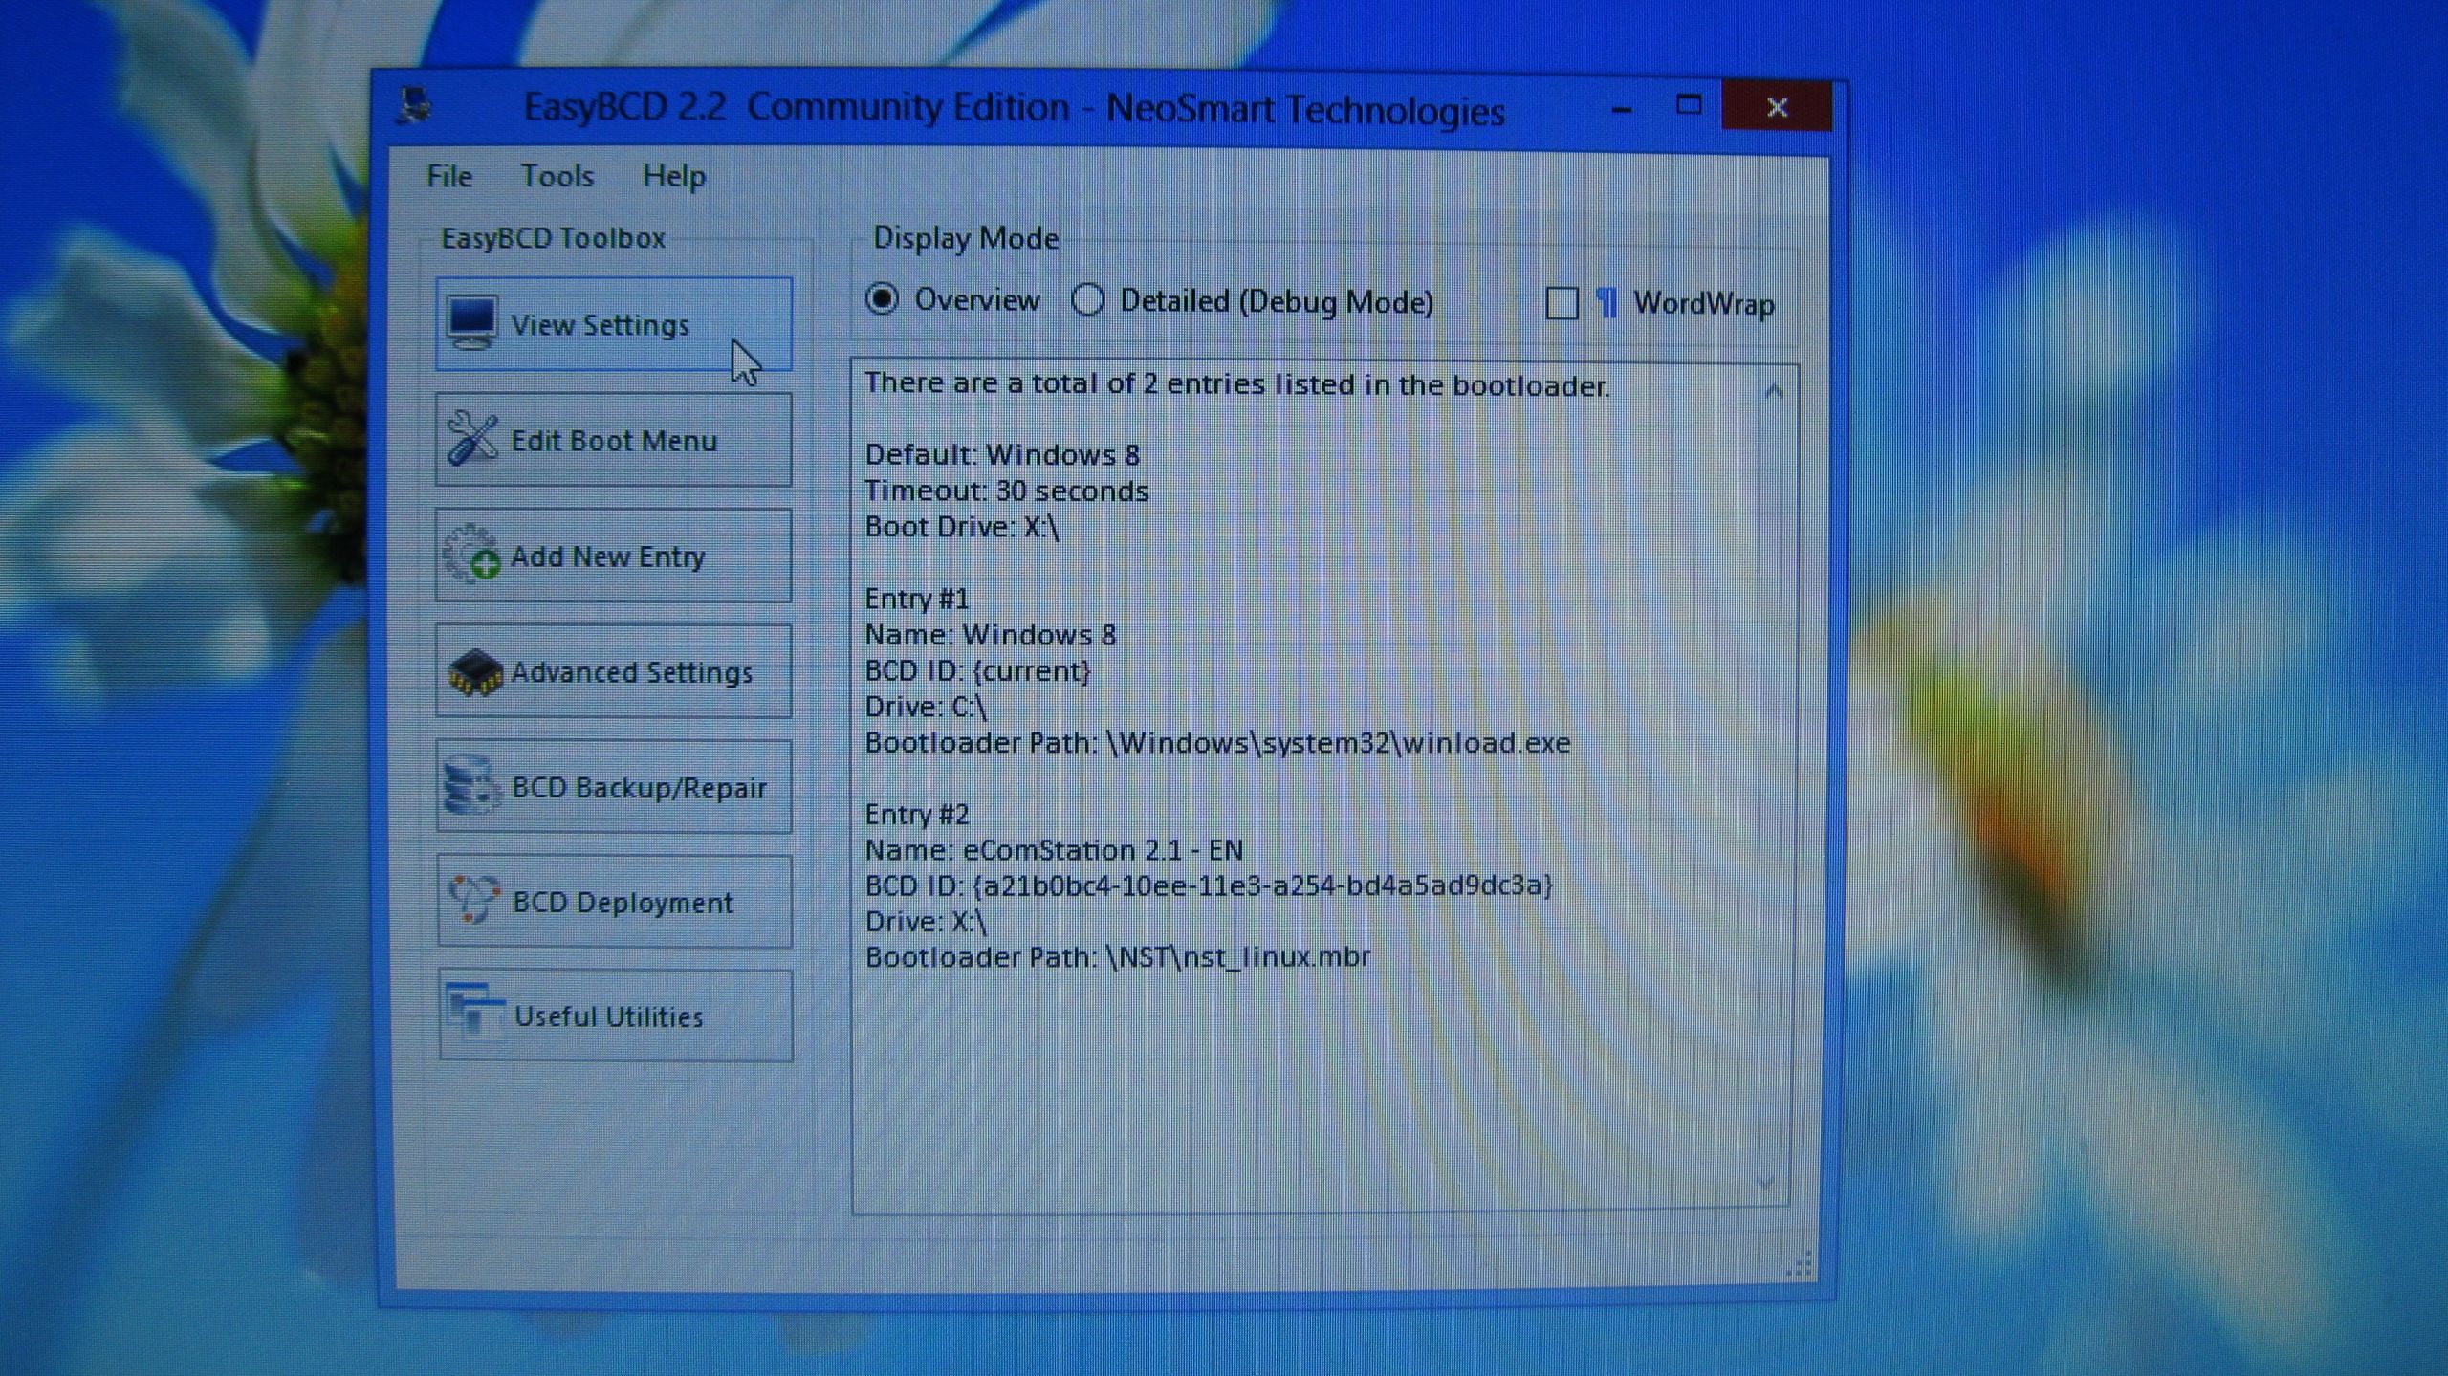Click the 'Timeout: 30 seconds' line
The width and height of the screenshot is (2448, 1376).
click(1006, 491)
